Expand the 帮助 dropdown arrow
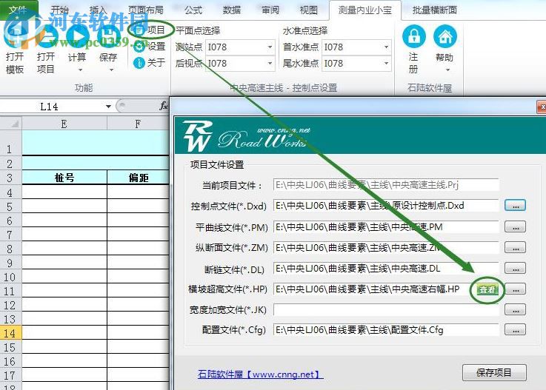This screenshot has width=546, height=390. coord(447,70)
